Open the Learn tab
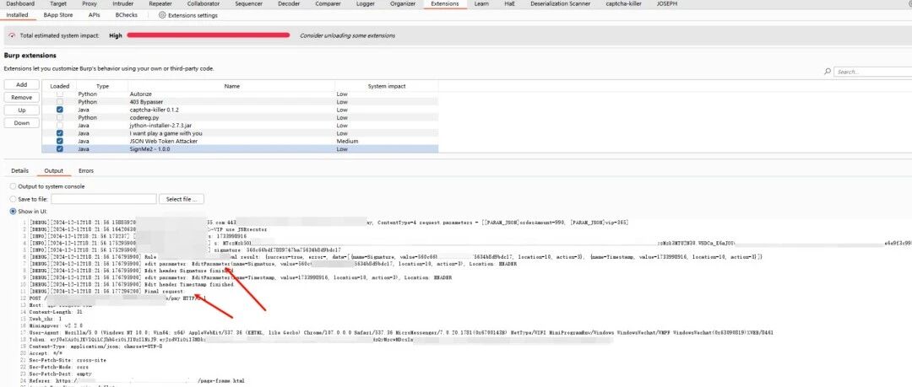This screenshot has height=387, width=912. click(x=481, y=3)
